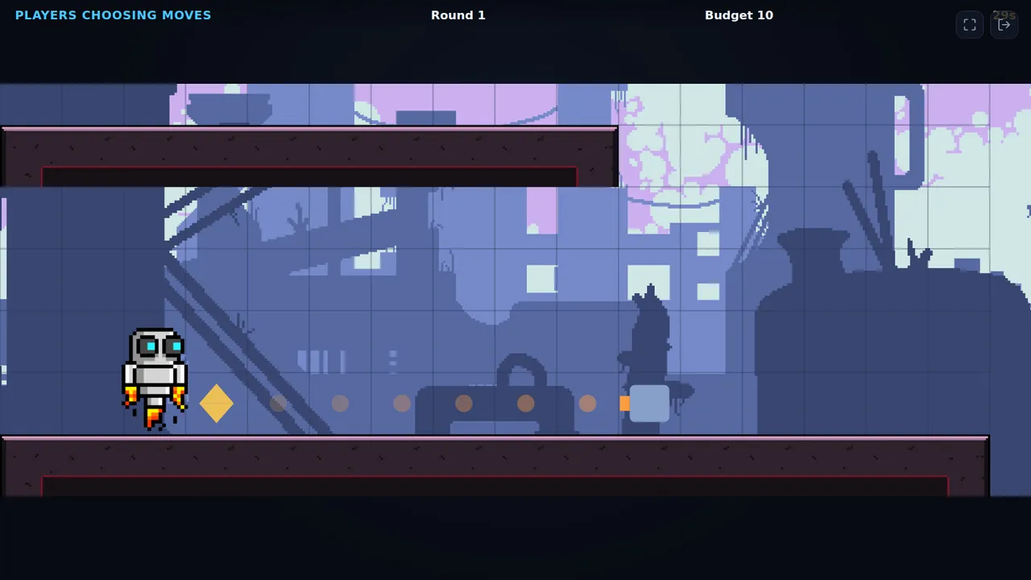
Task: Click the "29s" countdown timer
Action: (1004, 15)
